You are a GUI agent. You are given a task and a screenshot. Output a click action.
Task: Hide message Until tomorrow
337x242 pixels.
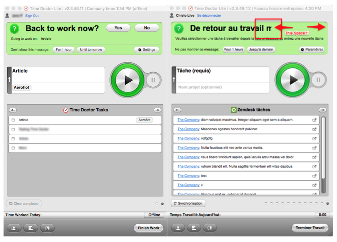(91, 50)
